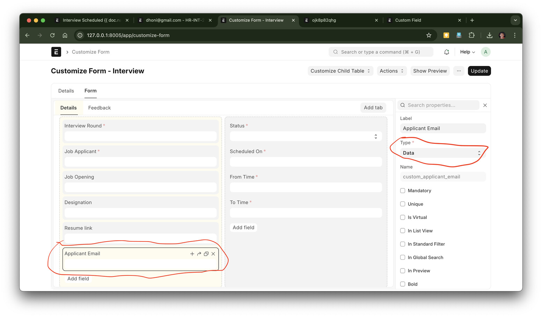
Task: Toggle the Mandatory checkbox
Action: (403, 191)
